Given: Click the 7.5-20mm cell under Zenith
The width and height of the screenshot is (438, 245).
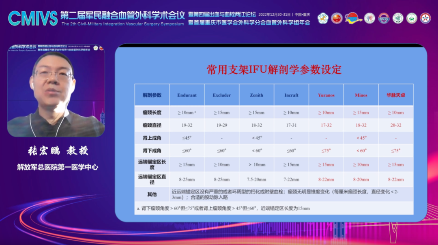Looking at the screenshot, I should click(256, 179).
